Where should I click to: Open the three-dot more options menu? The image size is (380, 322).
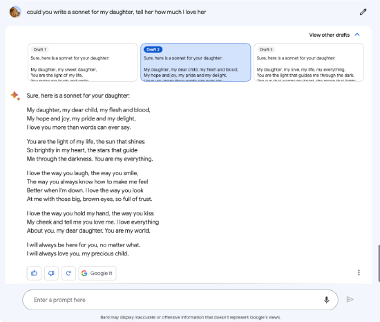click(x=359, y=272)
